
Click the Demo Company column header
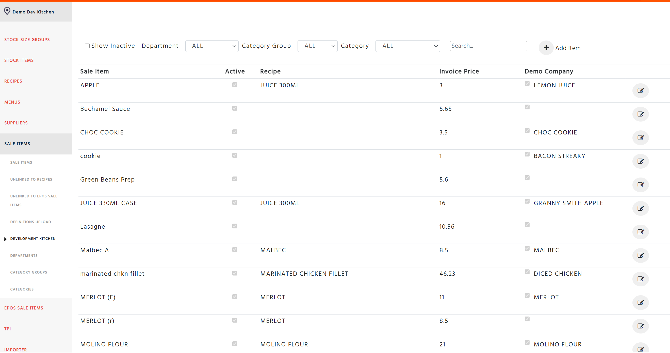549,71
